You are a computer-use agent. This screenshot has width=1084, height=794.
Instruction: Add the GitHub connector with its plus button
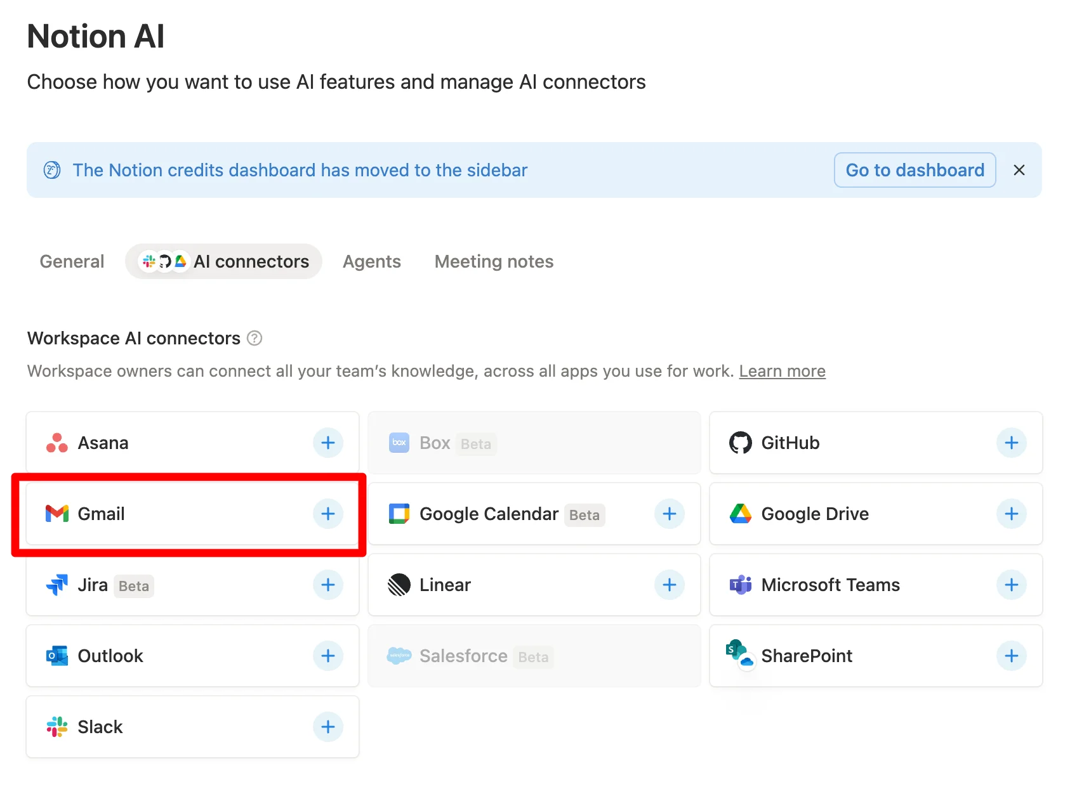click(x=1012, y=443)
